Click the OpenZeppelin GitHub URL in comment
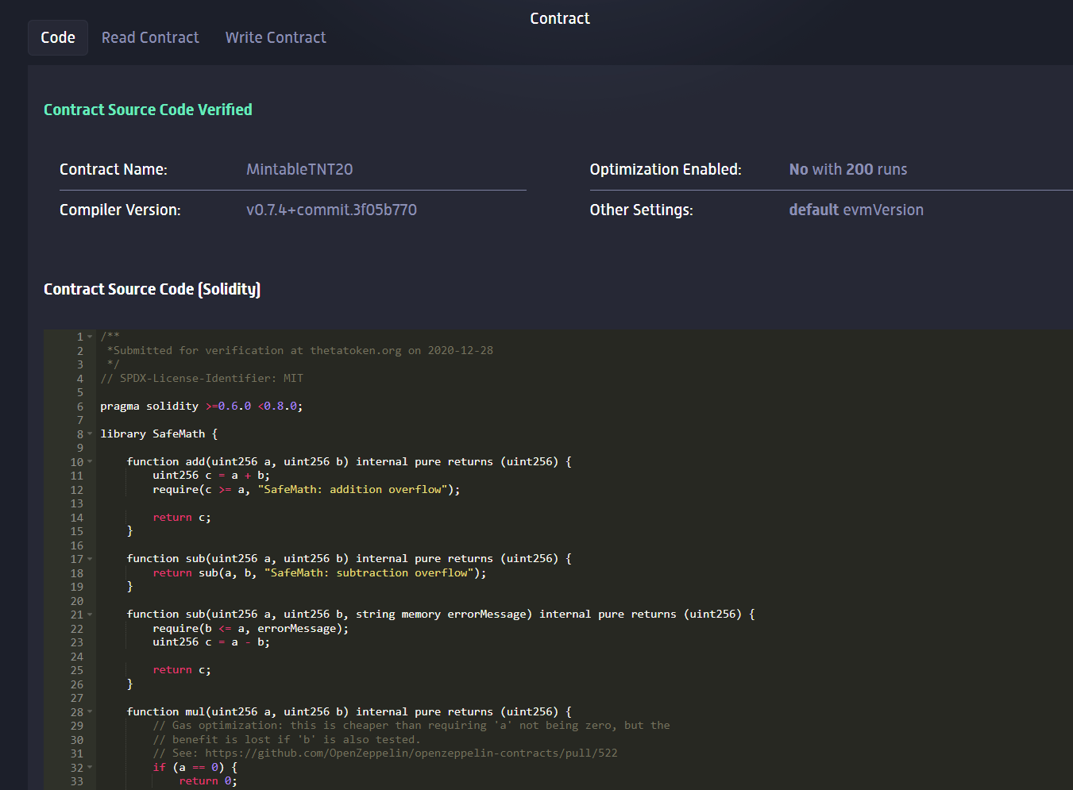Viewport: 1073px width, 790px height. (411, 753)
